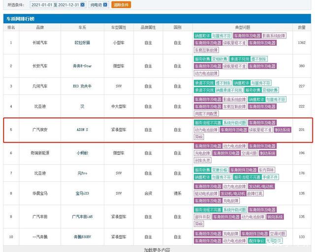Open the AION S car series link
The width and height of the screenshot is (315, 252).
click(82, 130)
